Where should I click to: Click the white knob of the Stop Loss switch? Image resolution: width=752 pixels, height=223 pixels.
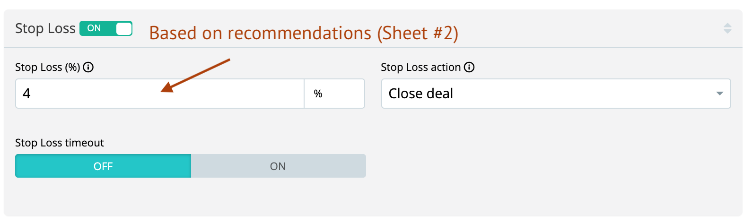[x=123, y=28]
